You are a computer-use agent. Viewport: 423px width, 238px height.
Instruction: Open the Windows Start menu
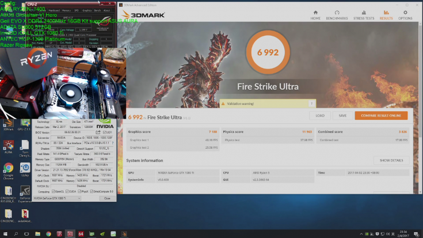(5, 234)
